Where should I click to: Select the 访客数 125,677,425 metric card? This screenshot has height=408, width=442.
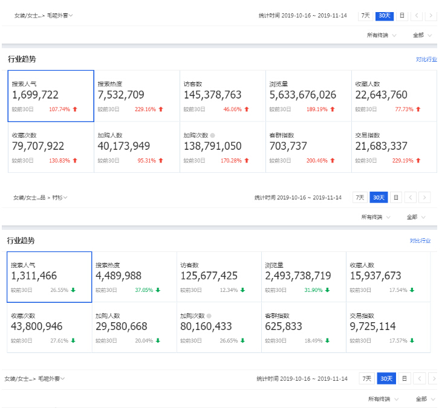(x=218, y=277)
